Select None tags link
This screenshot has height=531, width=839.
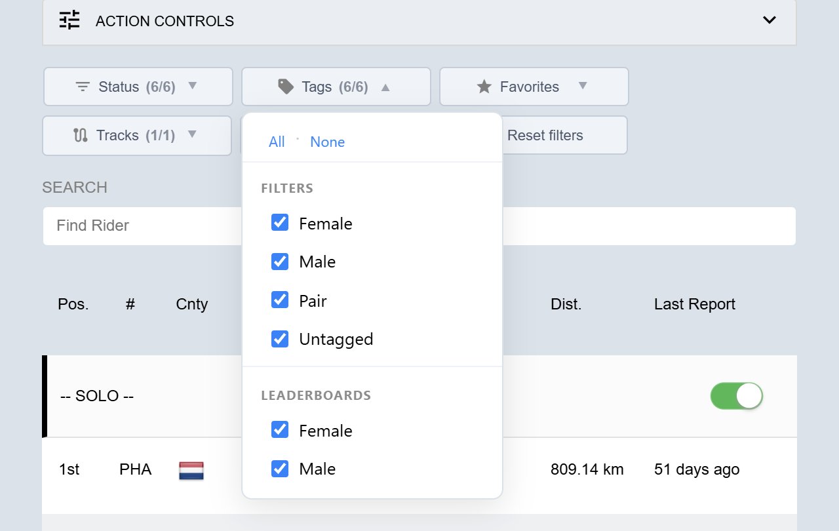tap(328, 142)
